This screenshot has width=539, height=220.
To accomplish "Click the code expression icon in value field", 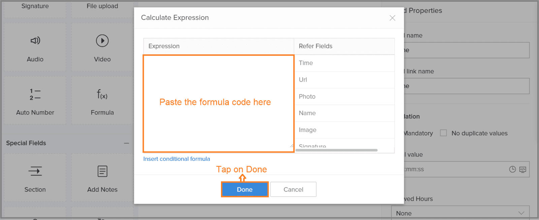I will [523, 169].
